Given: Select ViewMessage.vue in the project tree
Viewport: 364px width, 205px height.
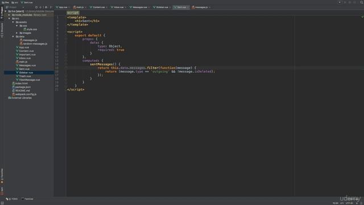Looking at the screenshot, I should click(x=28, y=80).
